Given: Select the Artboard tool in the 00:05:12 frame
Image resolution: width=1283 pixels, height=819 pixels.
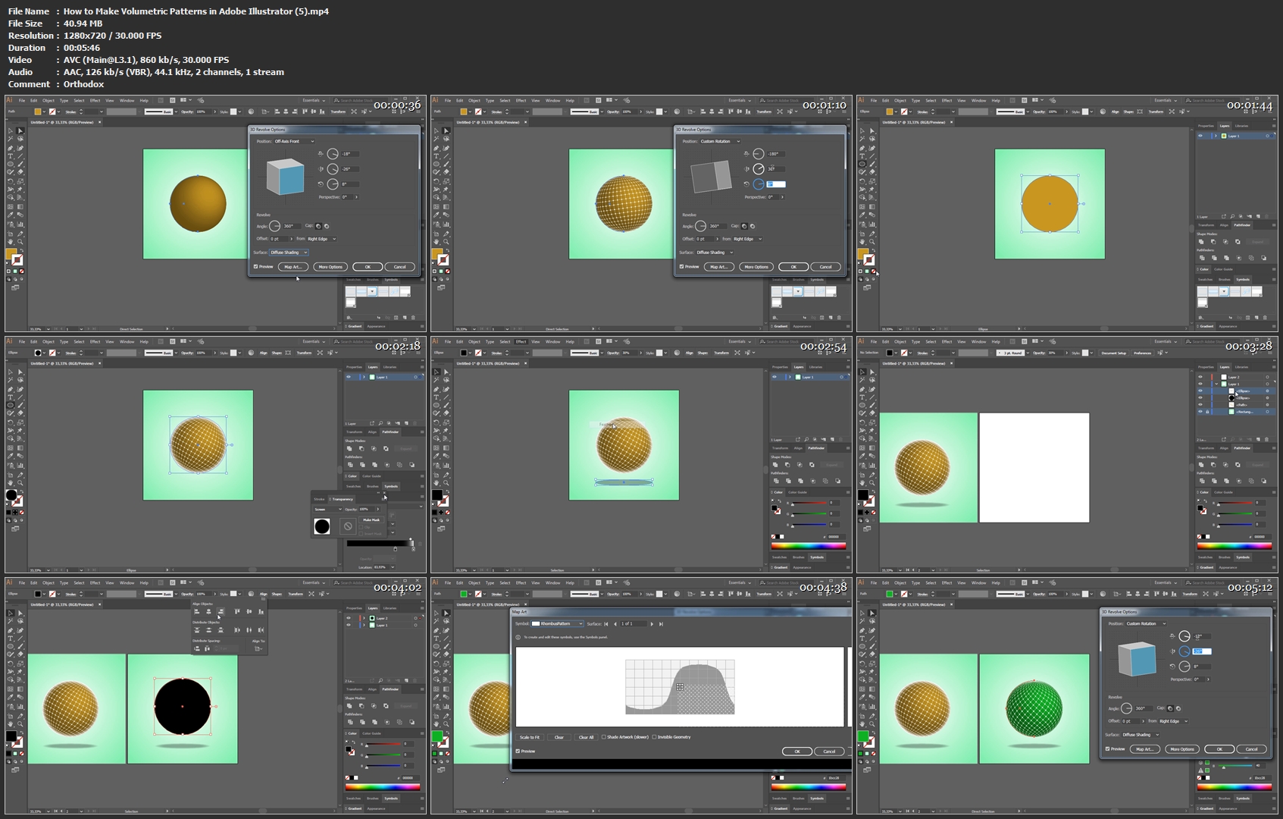Looking at the screenshot, I should coord(862,716).
